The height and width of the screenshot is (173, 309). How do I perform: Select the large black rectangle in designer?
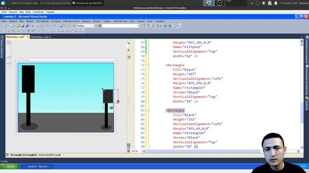coord(28,79)
